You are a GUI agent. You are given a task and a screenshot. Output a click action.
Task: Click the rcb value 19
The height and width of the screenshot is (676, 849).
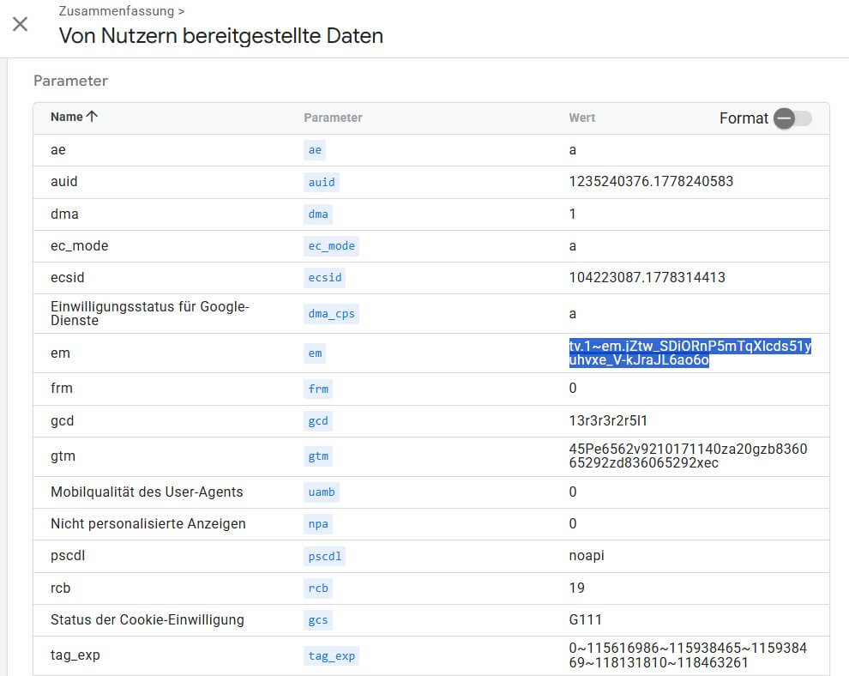pos(576,588)
